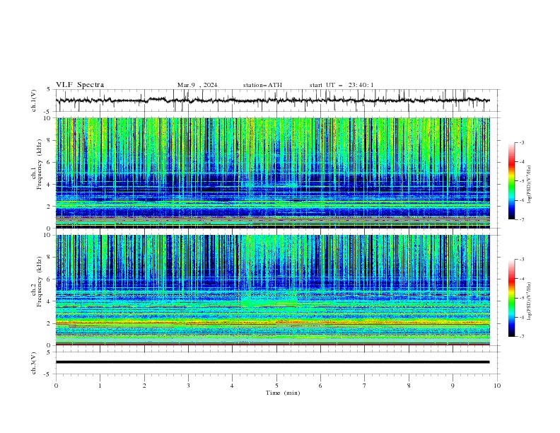The height and width of the screenshot is (433, 560).
Task: Select the "station=ATH" header text
Action: (x=262, y=85)
